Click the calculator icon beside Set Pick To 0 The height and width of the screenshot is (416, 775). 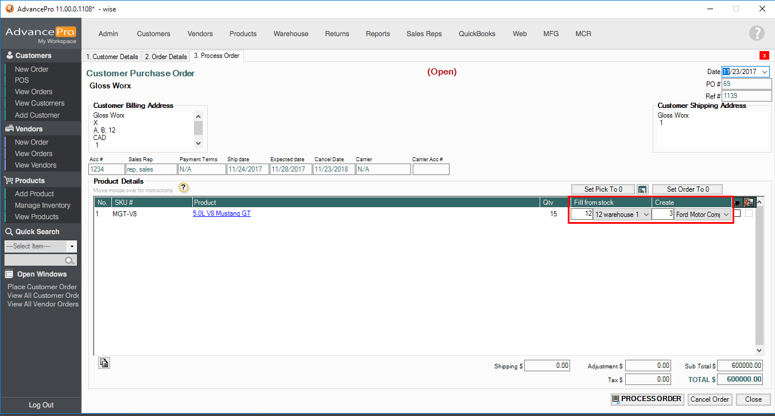coord(642,189)
